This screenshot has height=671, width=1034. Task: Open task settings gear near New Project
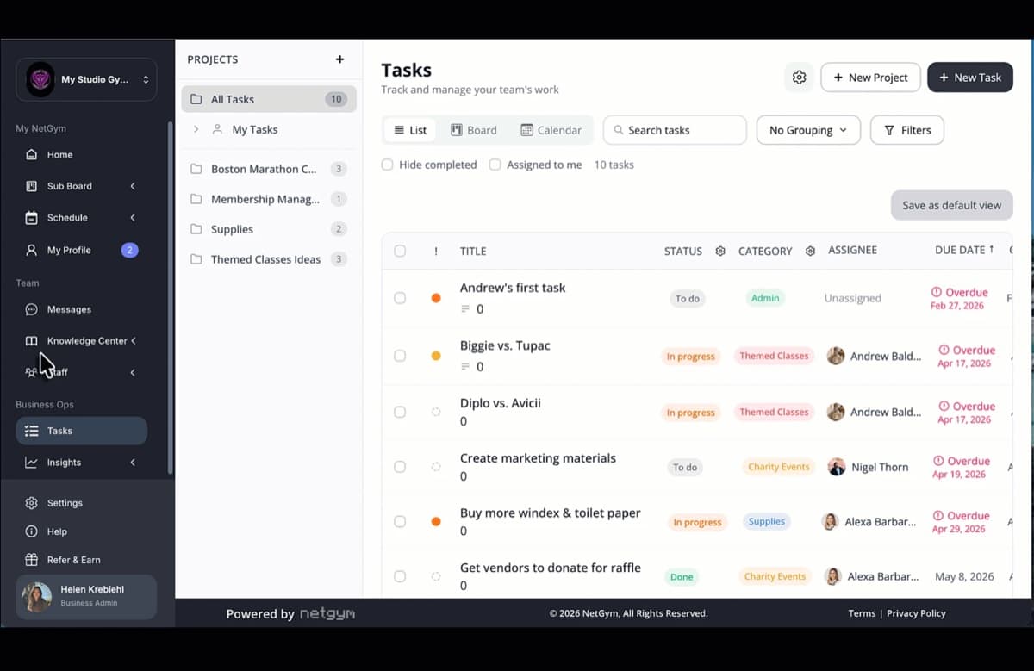[x=800, y=78]
